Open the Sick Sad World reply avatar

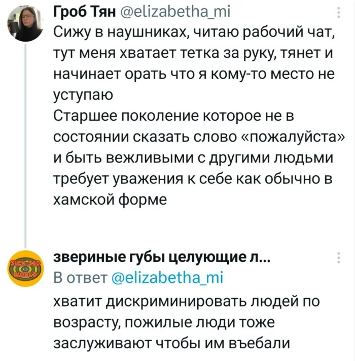(x=24, y=266)
